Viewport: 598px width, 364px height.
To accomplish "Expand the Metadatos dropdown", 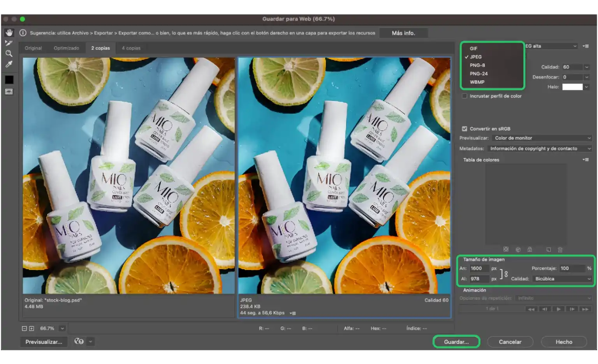I will click(540, 149).
